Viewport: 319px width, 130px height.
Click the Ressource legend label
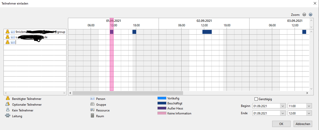pyautogui.click(x=103, y=110)
